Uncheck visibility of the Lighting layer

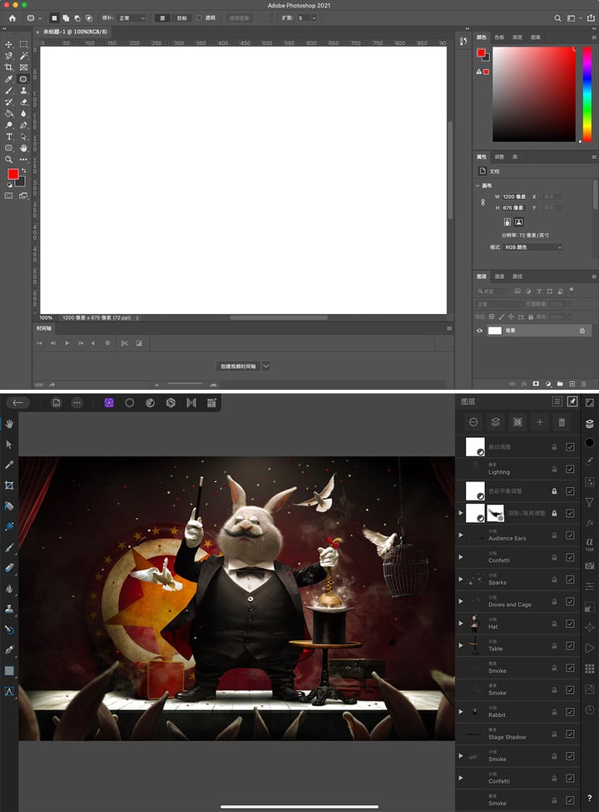[570, 469]
